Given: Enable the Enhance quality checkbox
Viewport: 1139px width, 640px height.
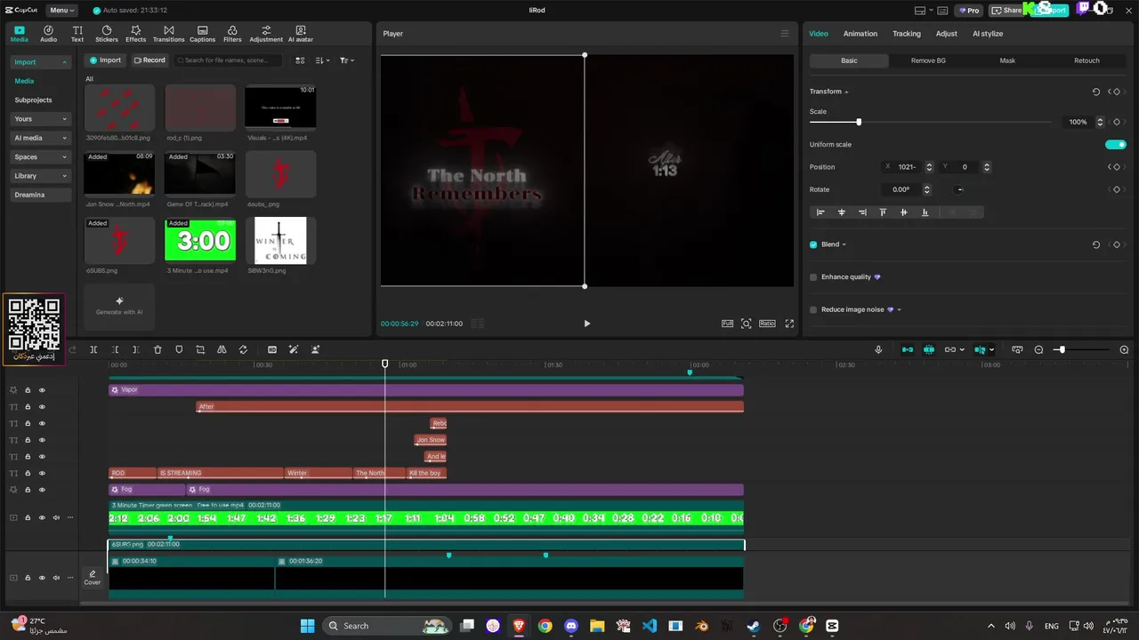Looking at the screenshot, I should (x=813, y=277).
